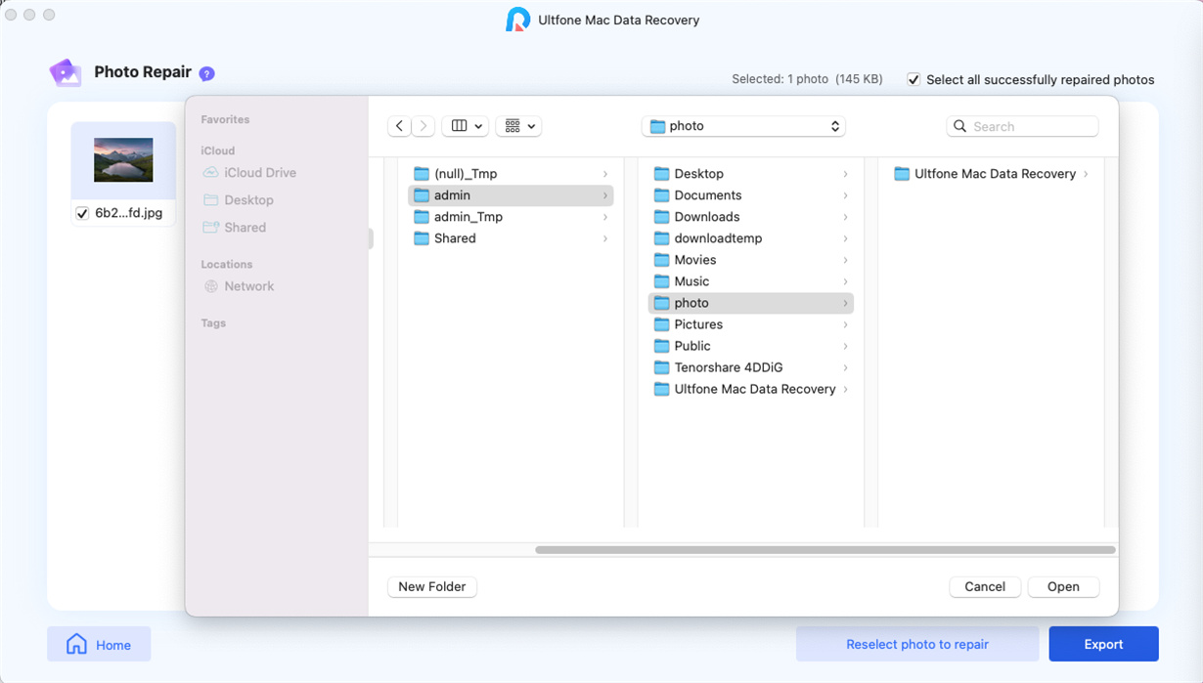Image resolution: width=1203 pixels, height=683 pixels.
Task: Click the Search input field
Action: tap(1022, 126)
